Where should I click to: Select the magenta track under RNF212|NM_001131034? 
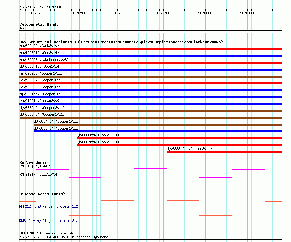[150, 178]
